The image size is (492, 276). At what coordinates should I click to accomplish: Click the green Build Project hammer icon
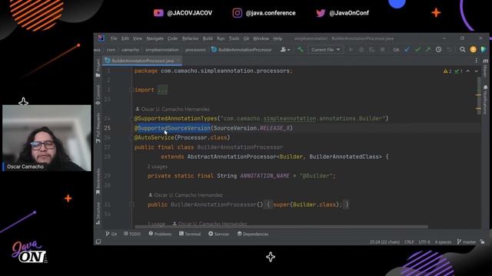[x=301, y=49]
